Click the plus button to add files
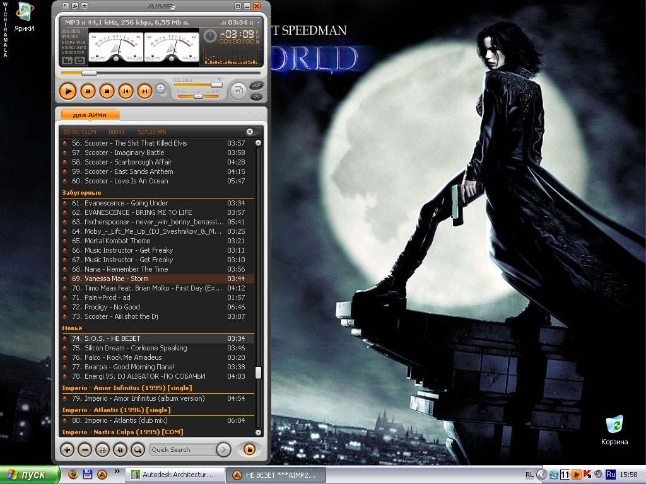This screenshot has width=646, height=484. click(x=68, y=449)
